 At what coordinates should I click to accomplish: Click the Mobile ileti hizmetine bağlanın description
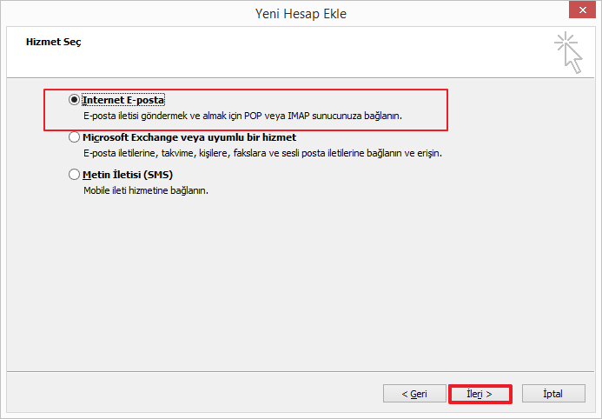(x=146, y=190)
